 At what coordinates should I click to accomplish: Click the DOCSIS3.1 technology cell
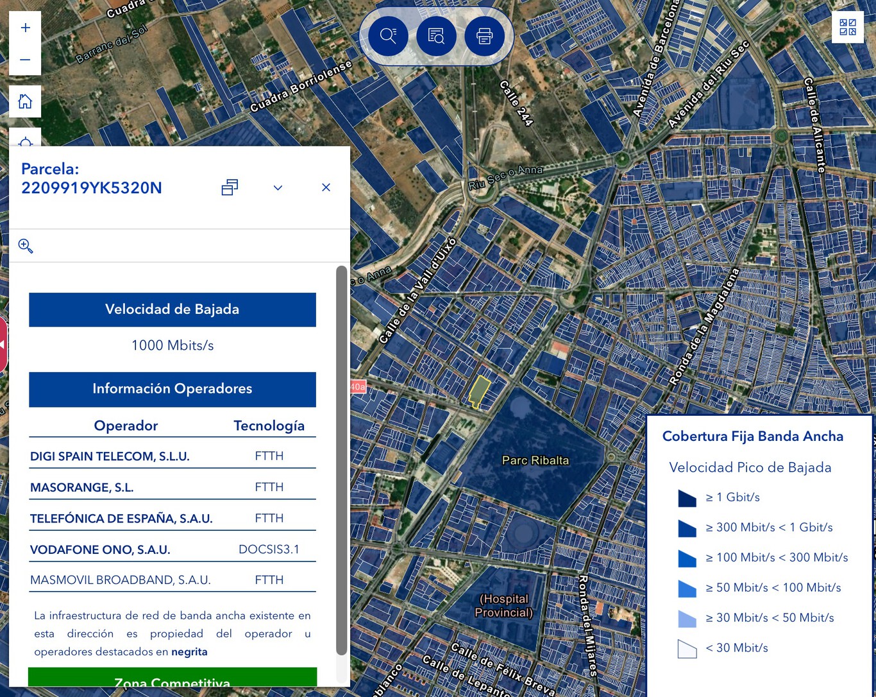coord(269,549)
